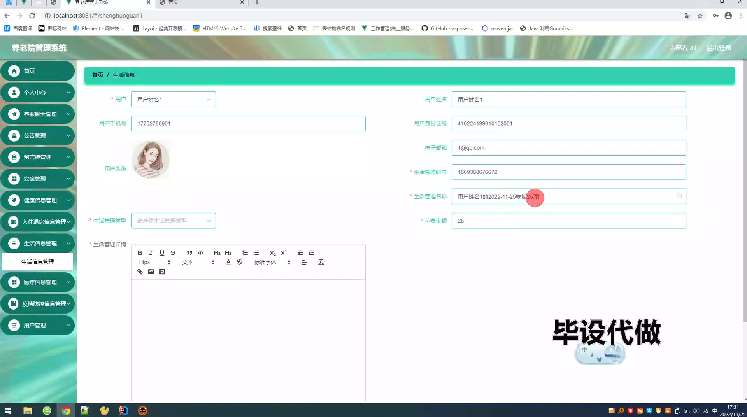Insert a code block in editor

coord(201,253)
